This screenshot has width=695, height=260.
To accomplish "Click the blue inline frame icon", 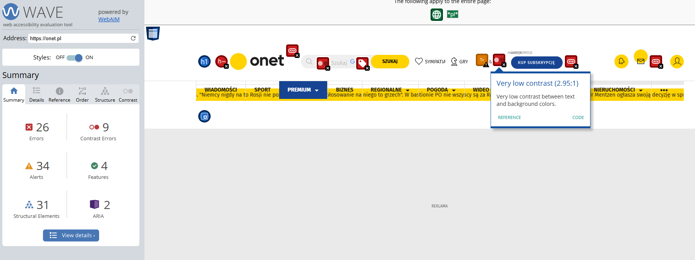I will (x=204, y=116).
